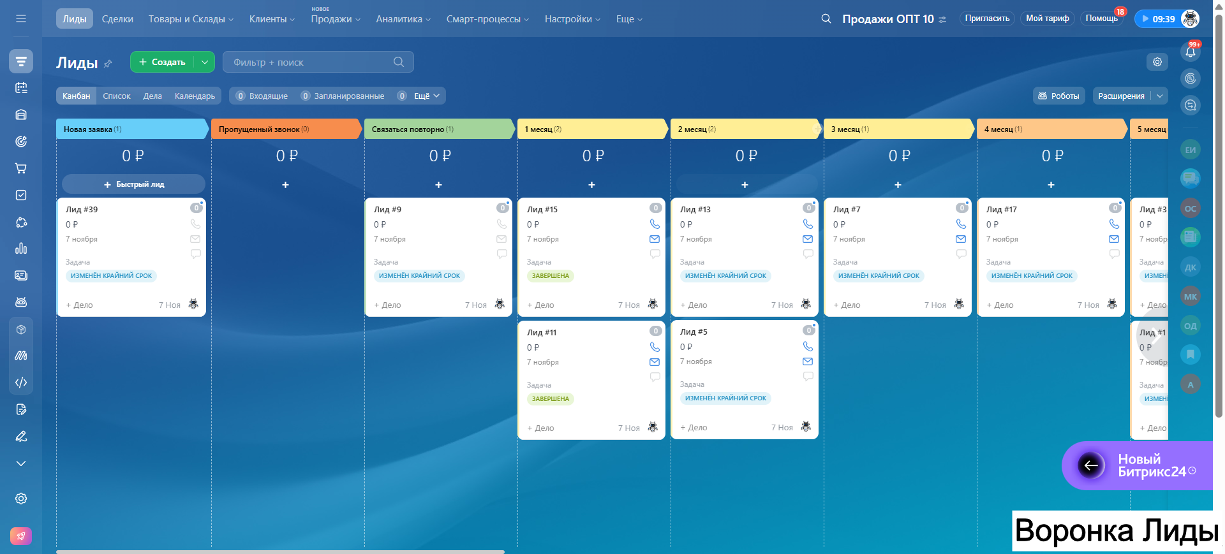This screenshot has height=554, width=1225.
Task: Switch to the Список view
Action: click(117, 96)
